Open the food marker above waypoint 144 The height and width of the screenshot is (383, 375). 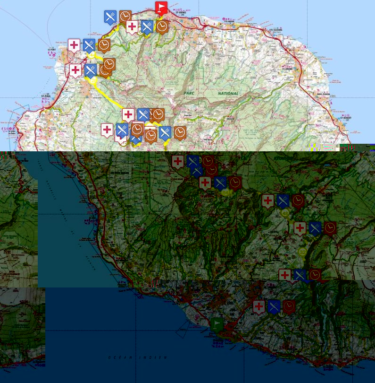89,46
